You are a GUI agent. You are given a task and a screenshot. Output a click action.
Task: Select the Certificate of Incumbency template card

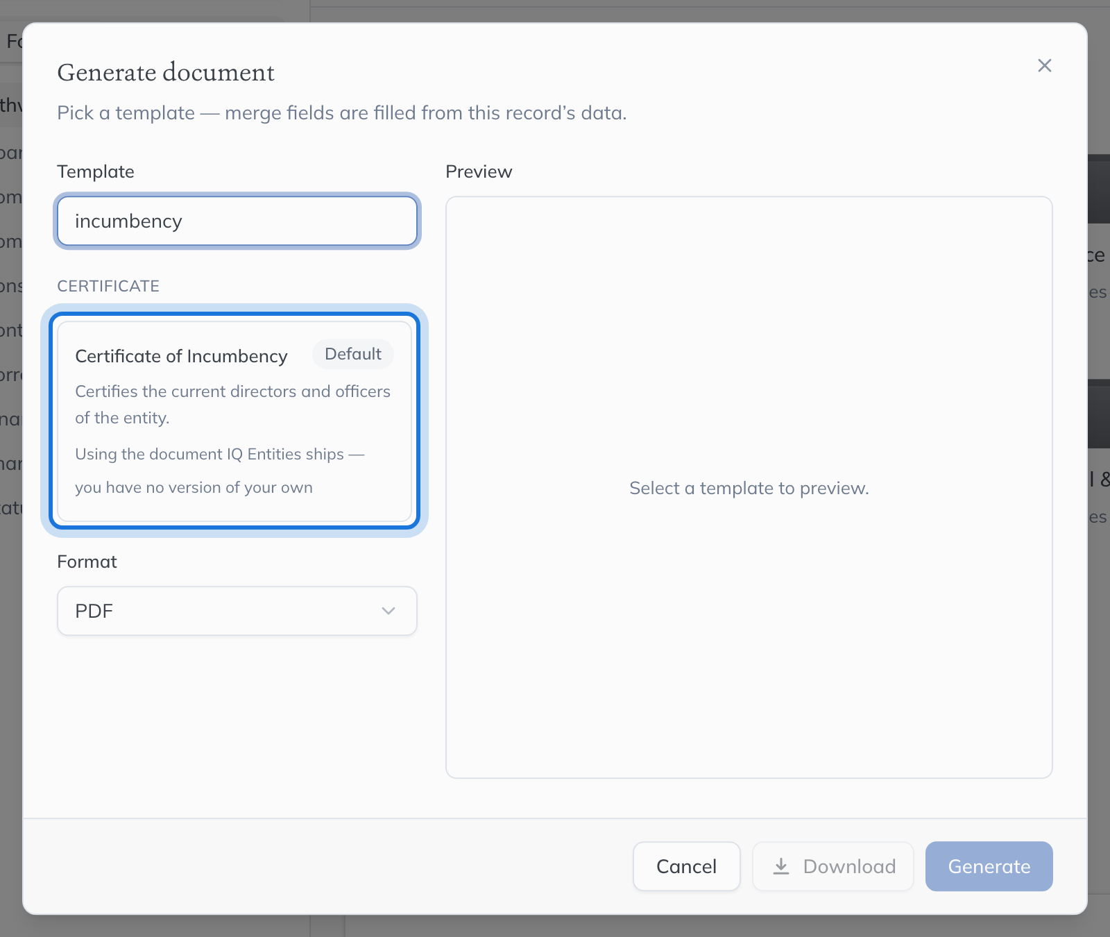[x=234, y=421]
